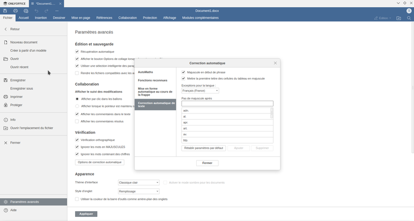Open the Style d'onglet Remplissage dropdown
The image size is (414, 221).
coord(138,191)
